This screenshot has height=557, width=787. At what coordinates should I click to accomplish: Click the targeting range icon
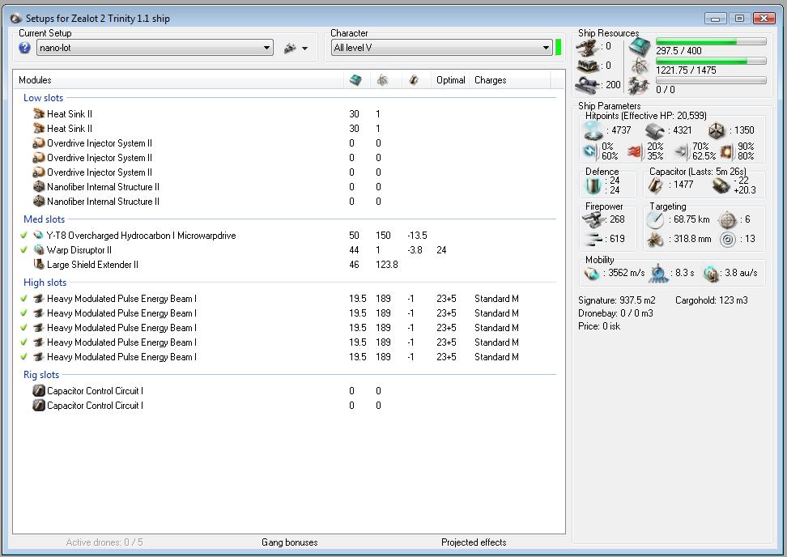pyautogui.click(x=655, y=219)
